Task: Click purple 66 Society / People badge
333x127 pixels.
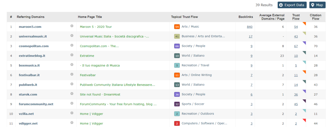Action: [177, 46]
